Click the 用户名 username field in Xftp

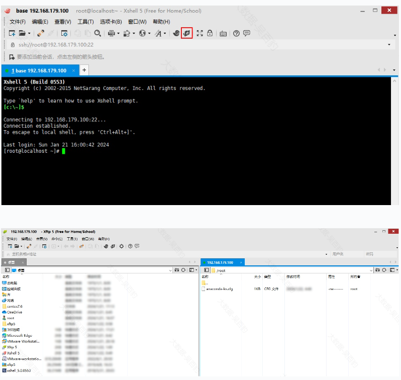(347, 254)
